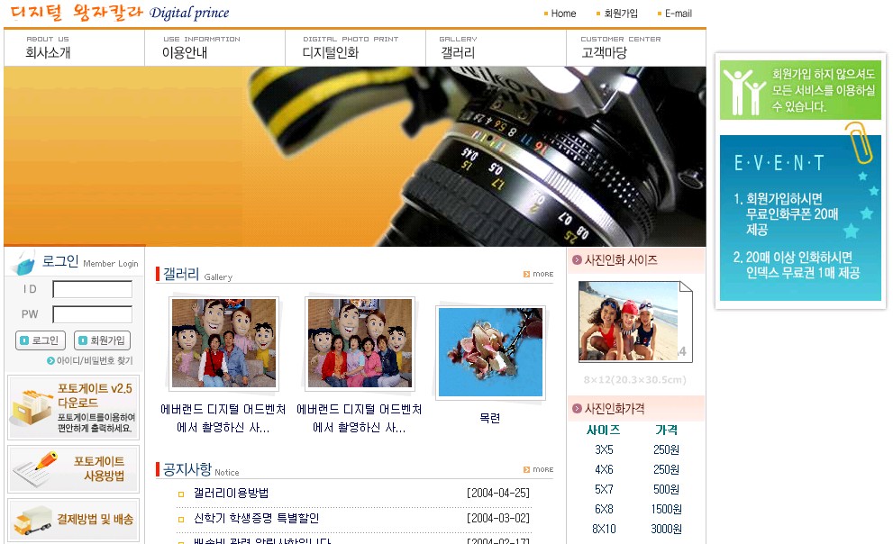The image size is (893, 544).
Task: Open the blue EVENT promotion banner
Action: [800, 218]
